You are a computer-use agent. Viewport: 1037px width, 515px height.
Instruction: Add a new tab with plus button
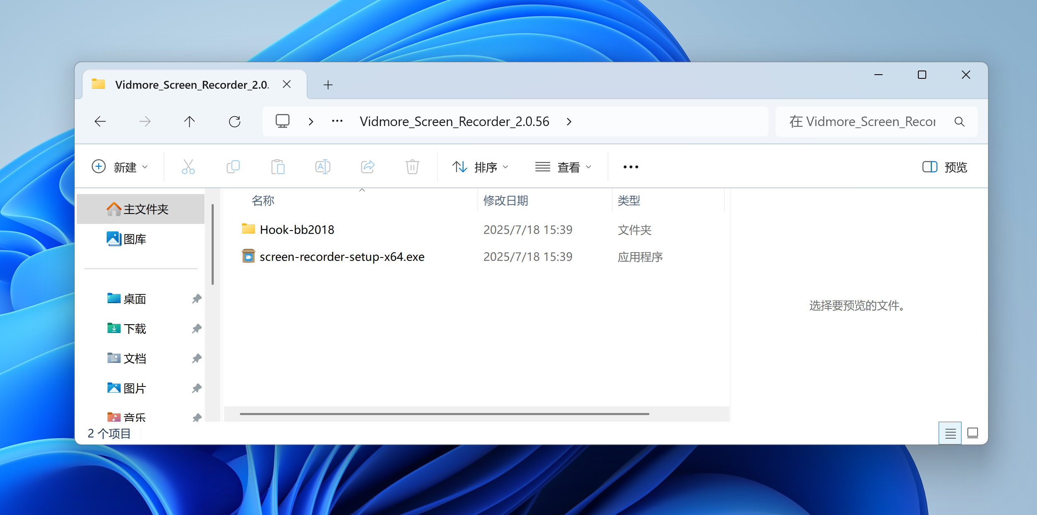pos(328,85)
